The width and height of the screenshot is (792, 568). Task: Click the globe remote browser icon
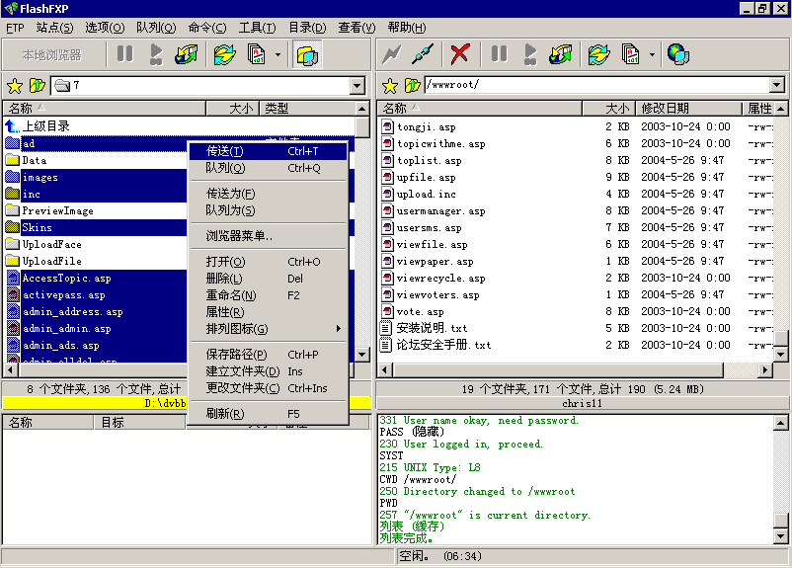coord(677,54)
